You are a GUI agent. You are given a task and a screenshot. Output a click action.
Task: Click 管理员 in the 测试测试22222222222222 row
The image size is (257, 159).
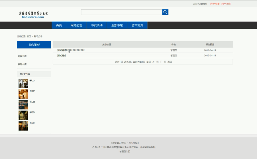tap(173, 50)
